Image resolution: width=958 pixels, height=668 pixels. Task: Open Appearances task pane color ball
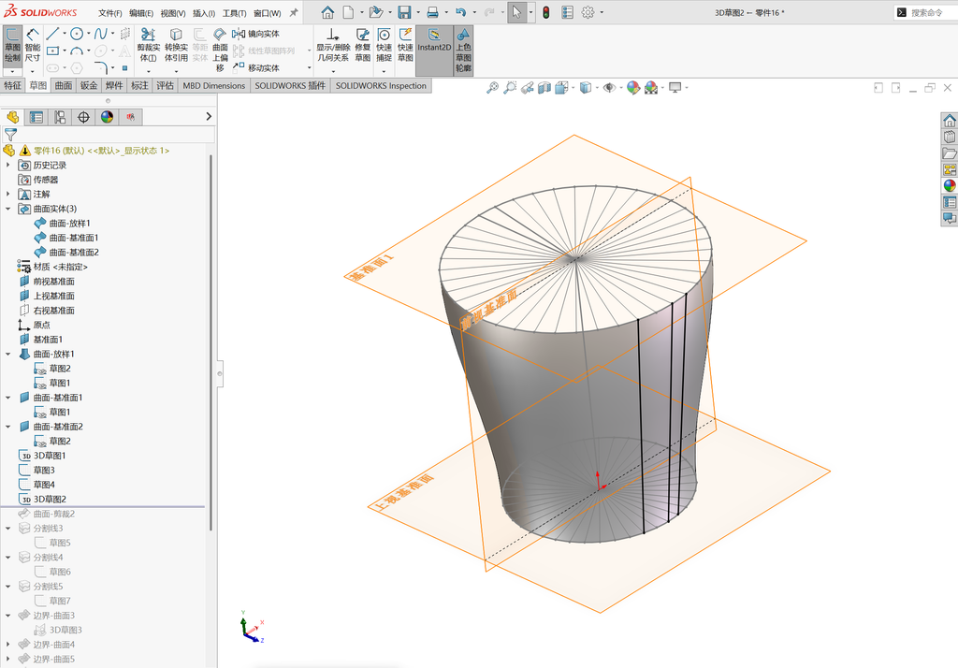click(949, 186)
